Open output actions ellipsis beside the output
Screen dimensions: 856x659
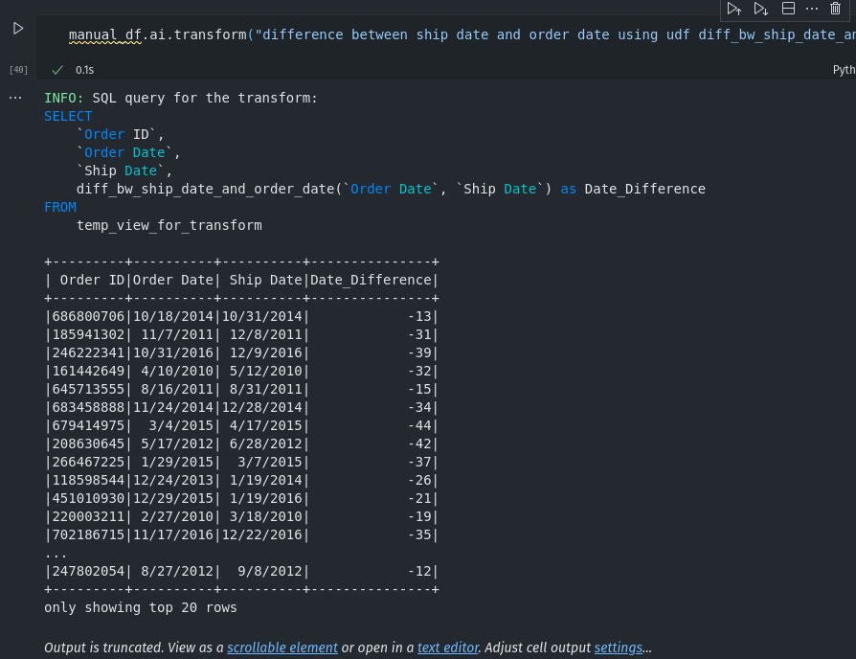pyautogui.click(x=15, y=98)
